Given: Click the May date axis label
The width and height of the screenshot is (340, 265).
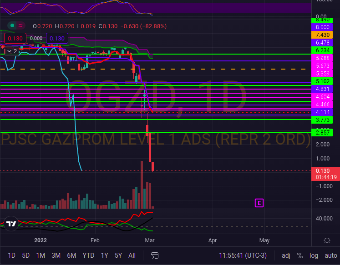Looking at the screenshot, I should (264, 240).
